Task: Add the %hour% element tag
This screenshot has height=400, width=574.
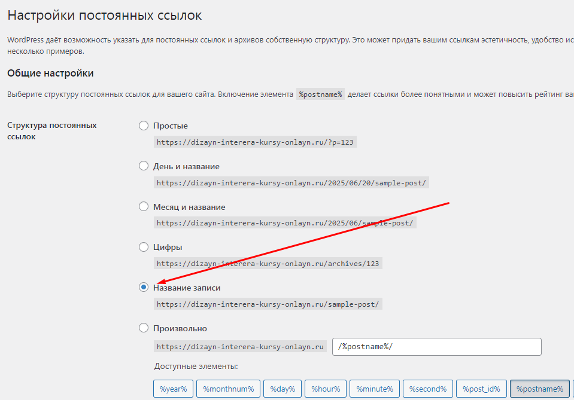Action: coord(325,389)
